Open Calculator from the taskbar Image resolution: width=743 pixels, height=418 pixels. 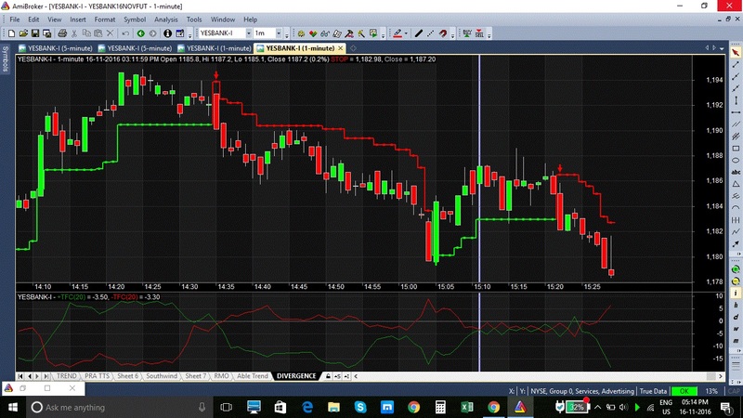point(440,407)
